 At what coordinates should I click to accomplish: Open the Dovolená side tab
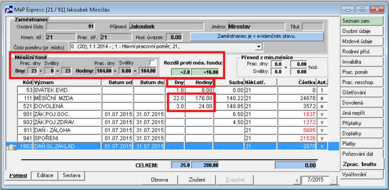tap(361, 103)
